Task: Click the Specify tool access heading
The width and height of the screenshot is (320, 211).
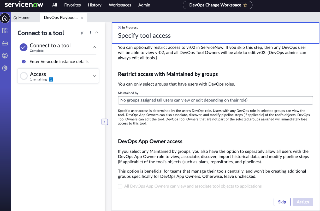Action: tap(144, 35)
